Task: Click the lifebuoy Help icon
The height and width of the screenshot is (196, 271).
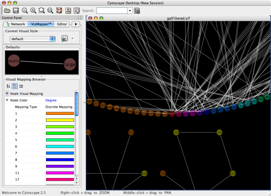Action: 59,10
